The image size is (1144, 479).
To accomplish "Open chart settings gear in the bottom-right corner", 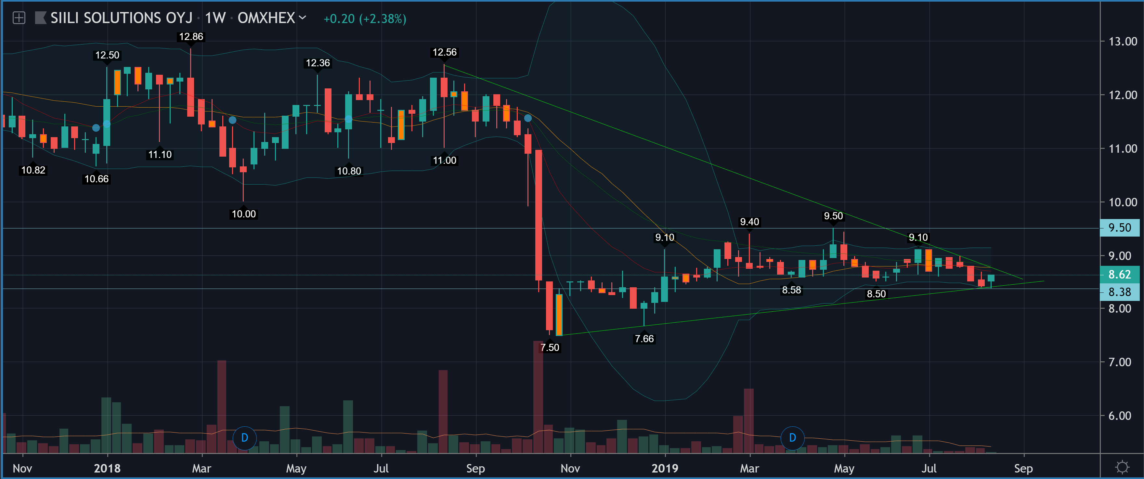I will coord(1122,467).
